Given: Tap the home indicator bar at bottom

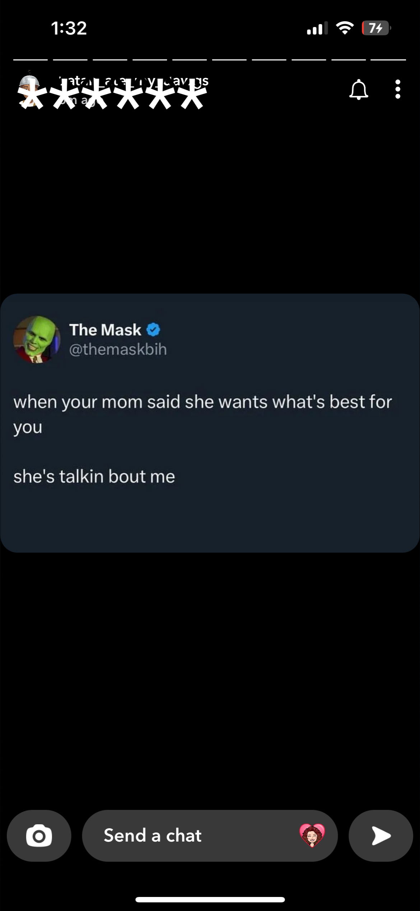Looking at the screenshot, I should (210, 899).
